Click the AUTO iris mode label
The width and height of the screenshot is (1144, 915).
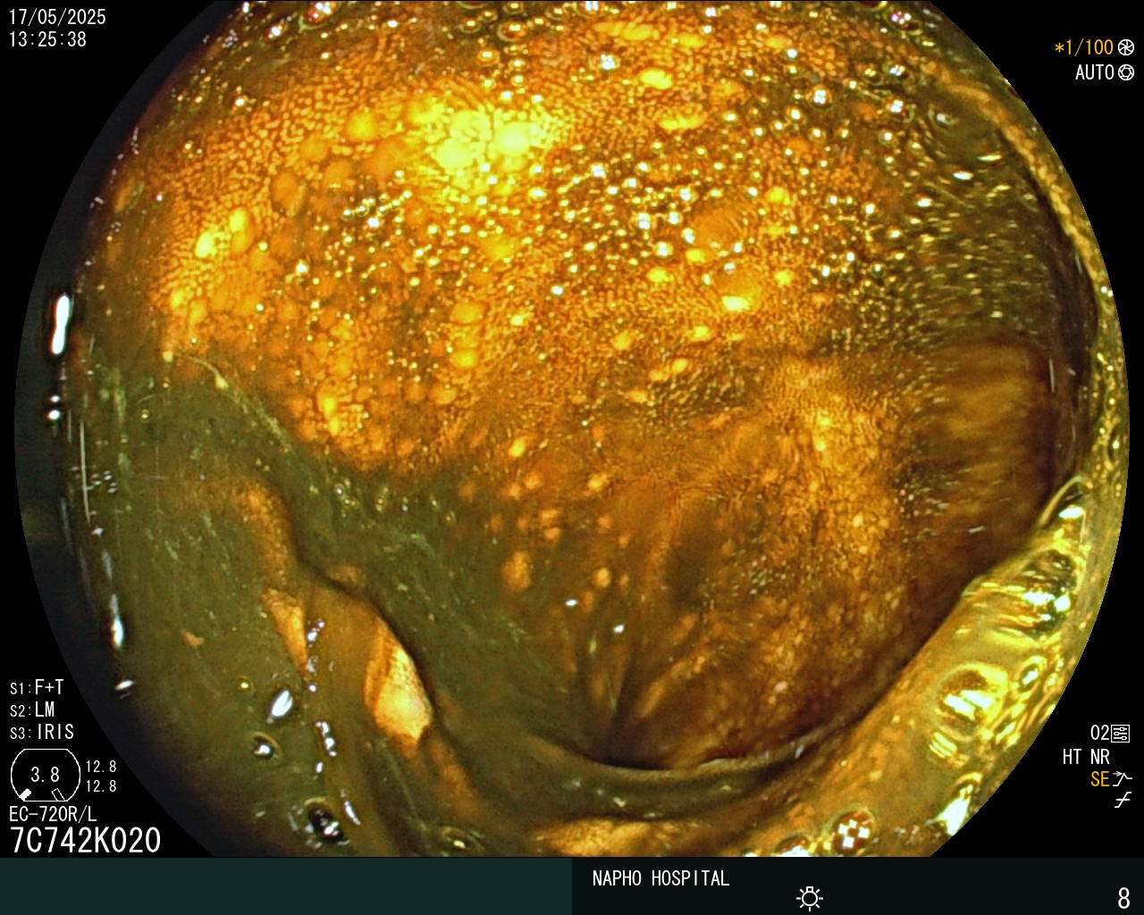[x=1095, y=73]
